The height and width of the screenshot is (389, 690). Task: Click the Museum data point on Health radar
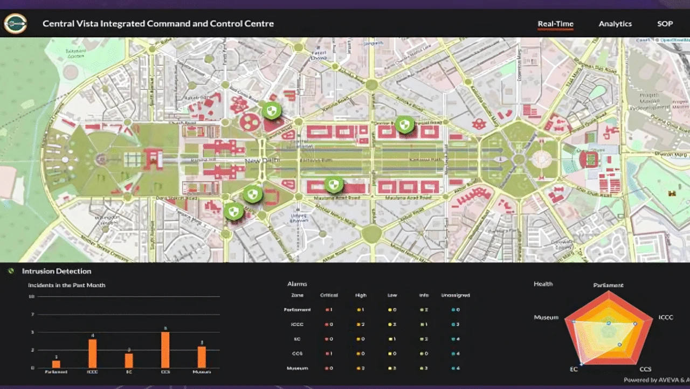point(574,322)
